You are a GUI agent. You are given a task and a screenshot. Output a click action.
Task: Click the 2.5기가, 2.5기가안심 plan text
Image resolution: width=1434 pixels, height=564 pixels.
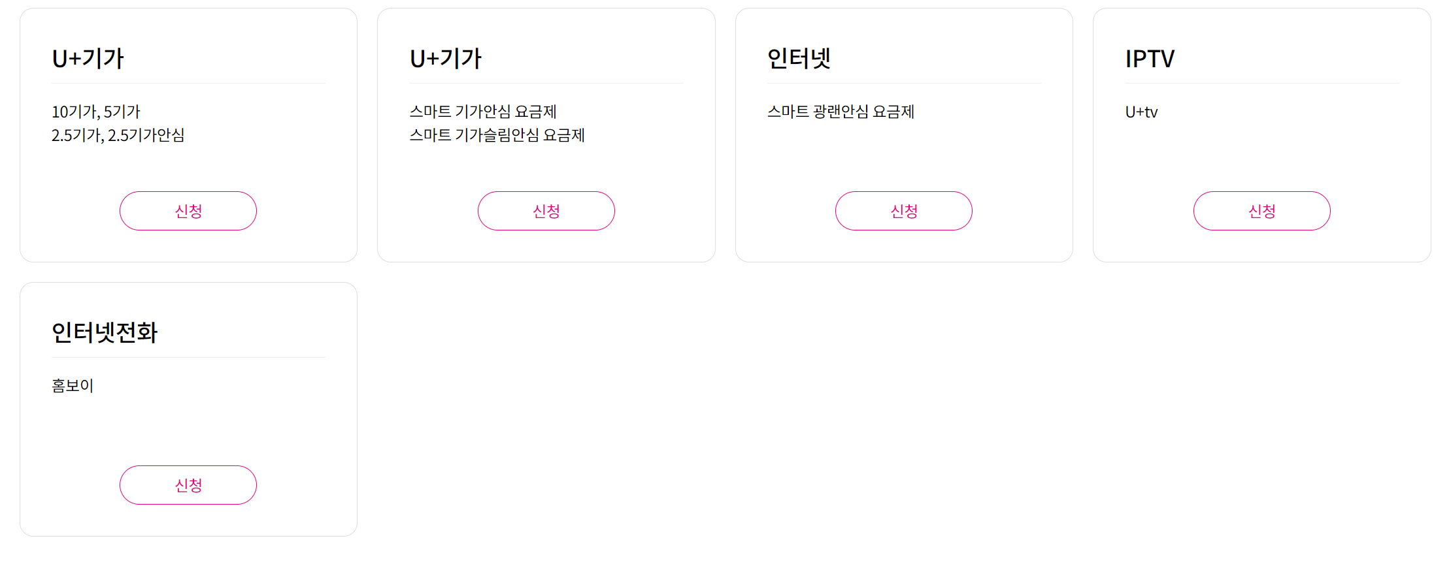tap(118, 135)
